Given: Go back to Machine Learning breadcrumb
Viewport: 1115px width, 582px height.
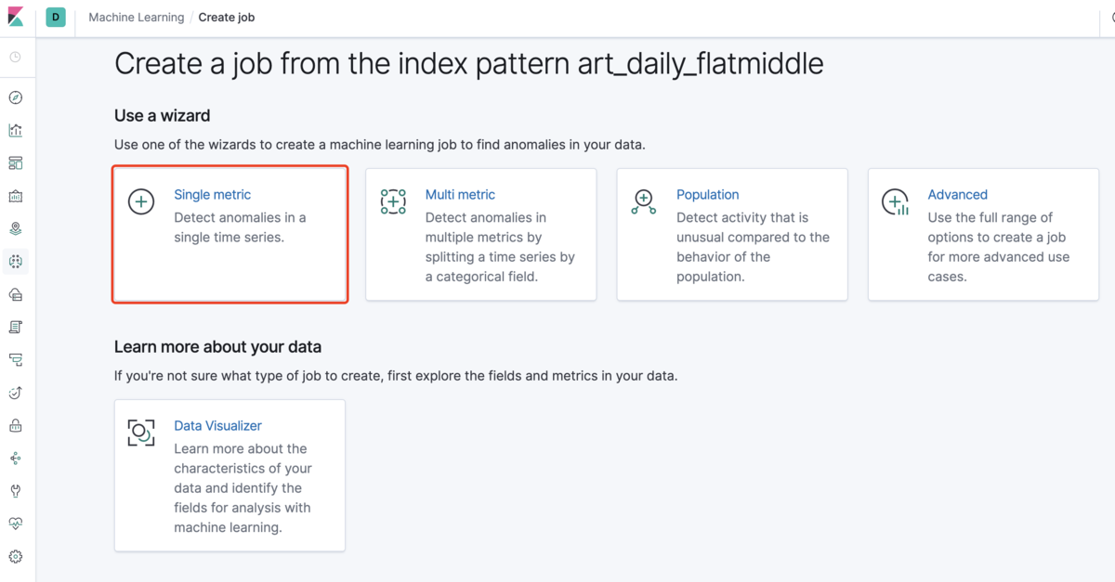Looking at the screenshot, I should pyautogui.click(x=136, y=17).
